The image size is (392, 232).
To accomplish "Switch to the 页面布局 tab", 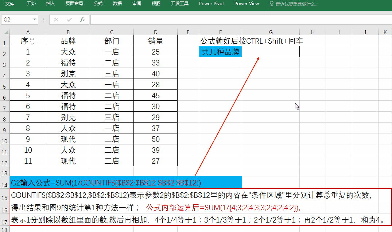I will click(x=74, y=4).
